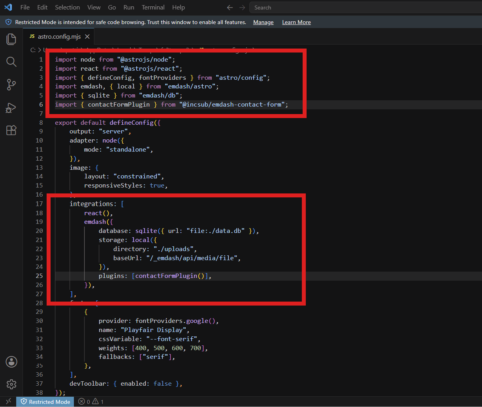Select the astro.config.mjs editor tab

pyautogui.click(x=59, y=37)
